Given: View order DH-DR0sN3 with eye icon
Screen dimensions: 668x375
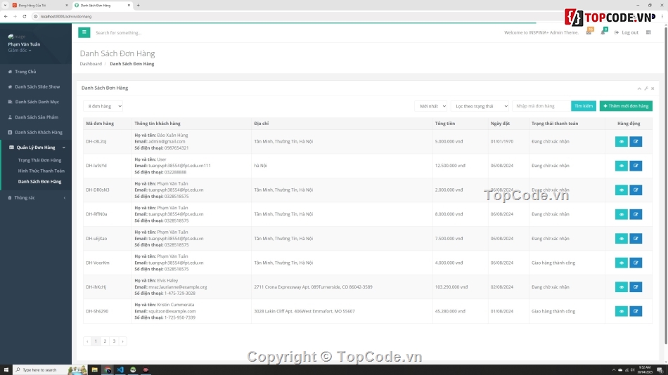Looking at the screenshot, I should [x=621, y=190].
